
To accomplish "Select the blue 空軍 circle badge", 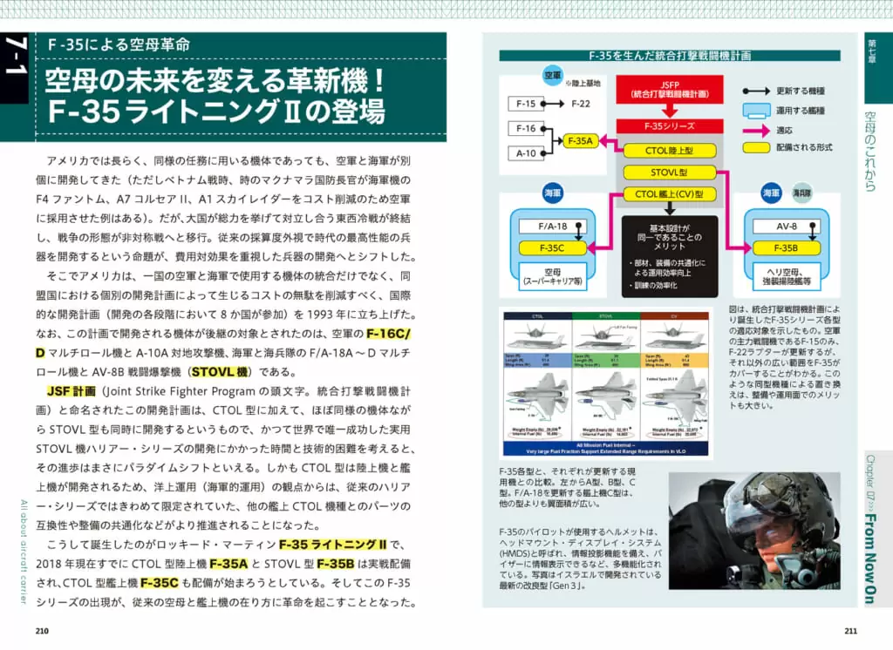I will click(552, 75).
